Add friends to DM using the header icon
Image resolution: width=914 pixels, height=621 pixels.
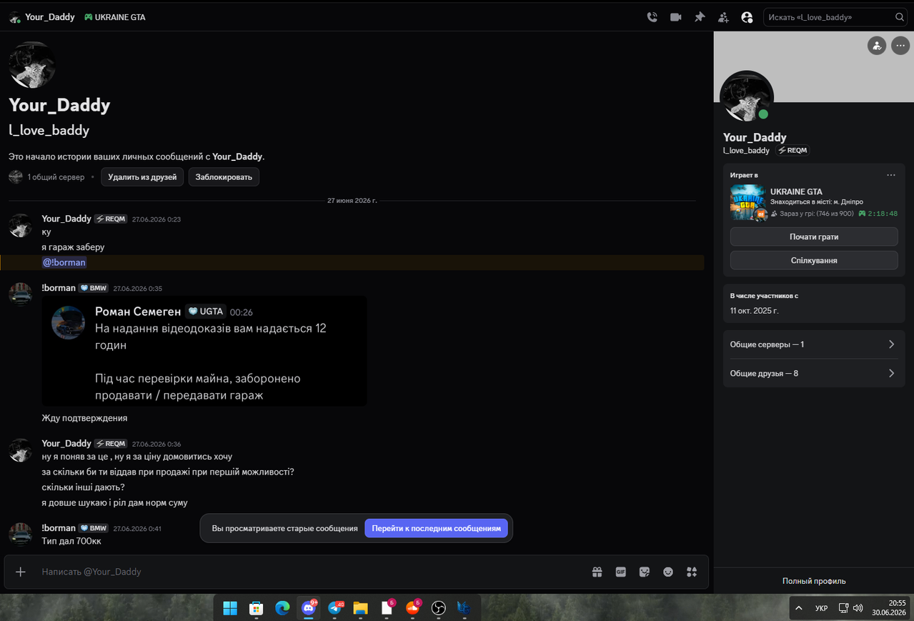723,17
